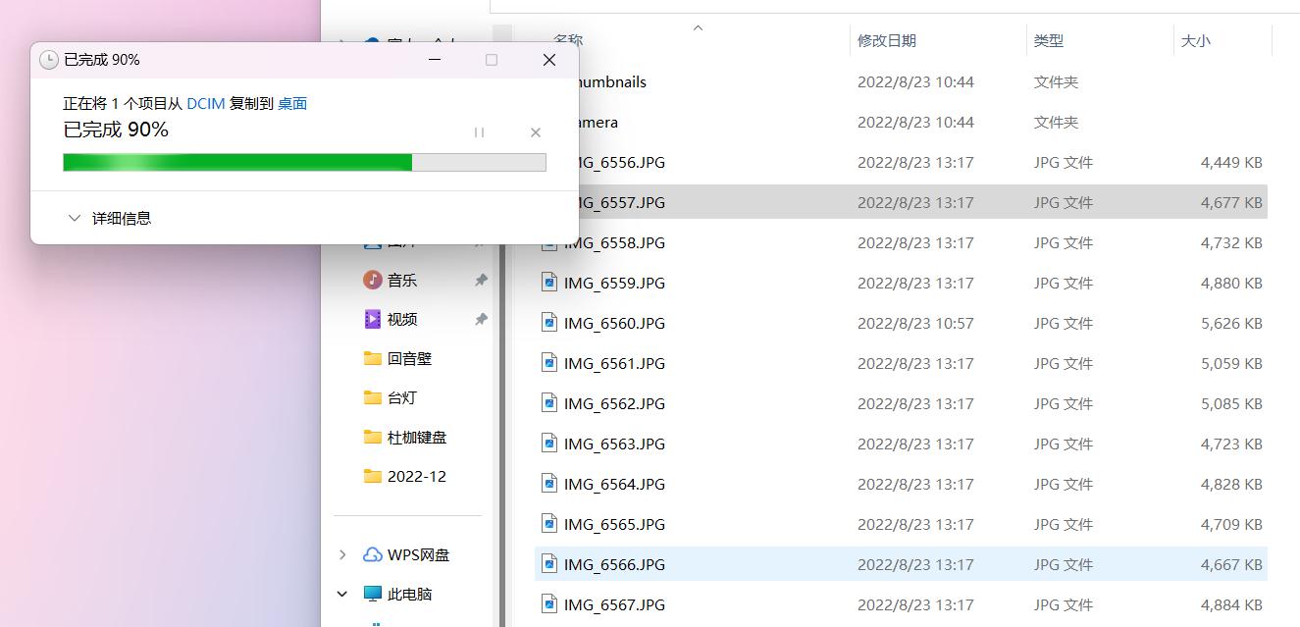Click the sort arrow above the name column
Viewport: 1300px width, 627px height.
point(698,27)
